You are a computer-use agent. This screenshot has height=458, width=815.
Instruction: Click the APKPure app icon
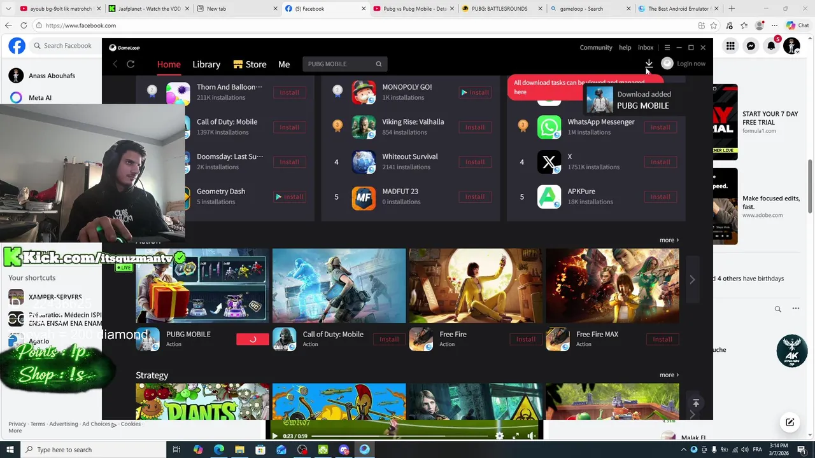pyautogui.click(x=549, y=197)
